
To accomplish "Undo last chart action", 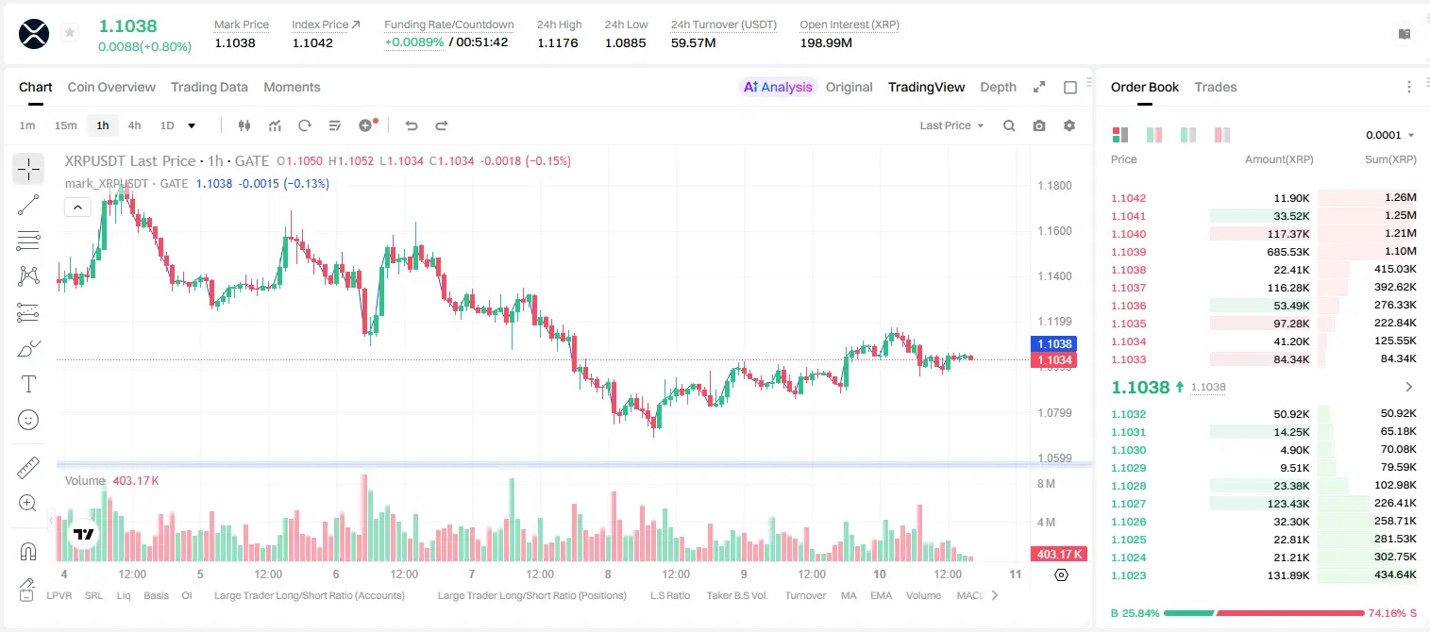I will pos(411,125).
